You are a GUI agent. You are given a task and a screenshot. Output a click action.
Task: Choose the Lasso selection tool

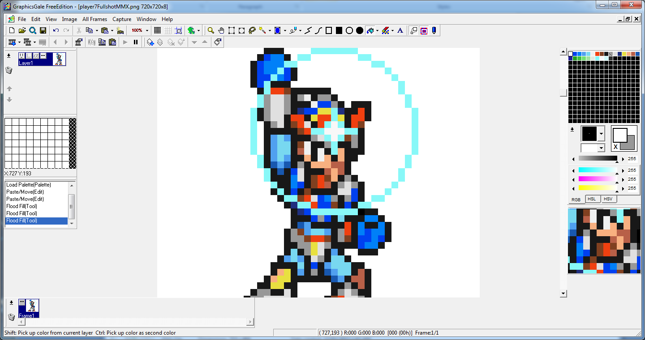coord(252,30)
